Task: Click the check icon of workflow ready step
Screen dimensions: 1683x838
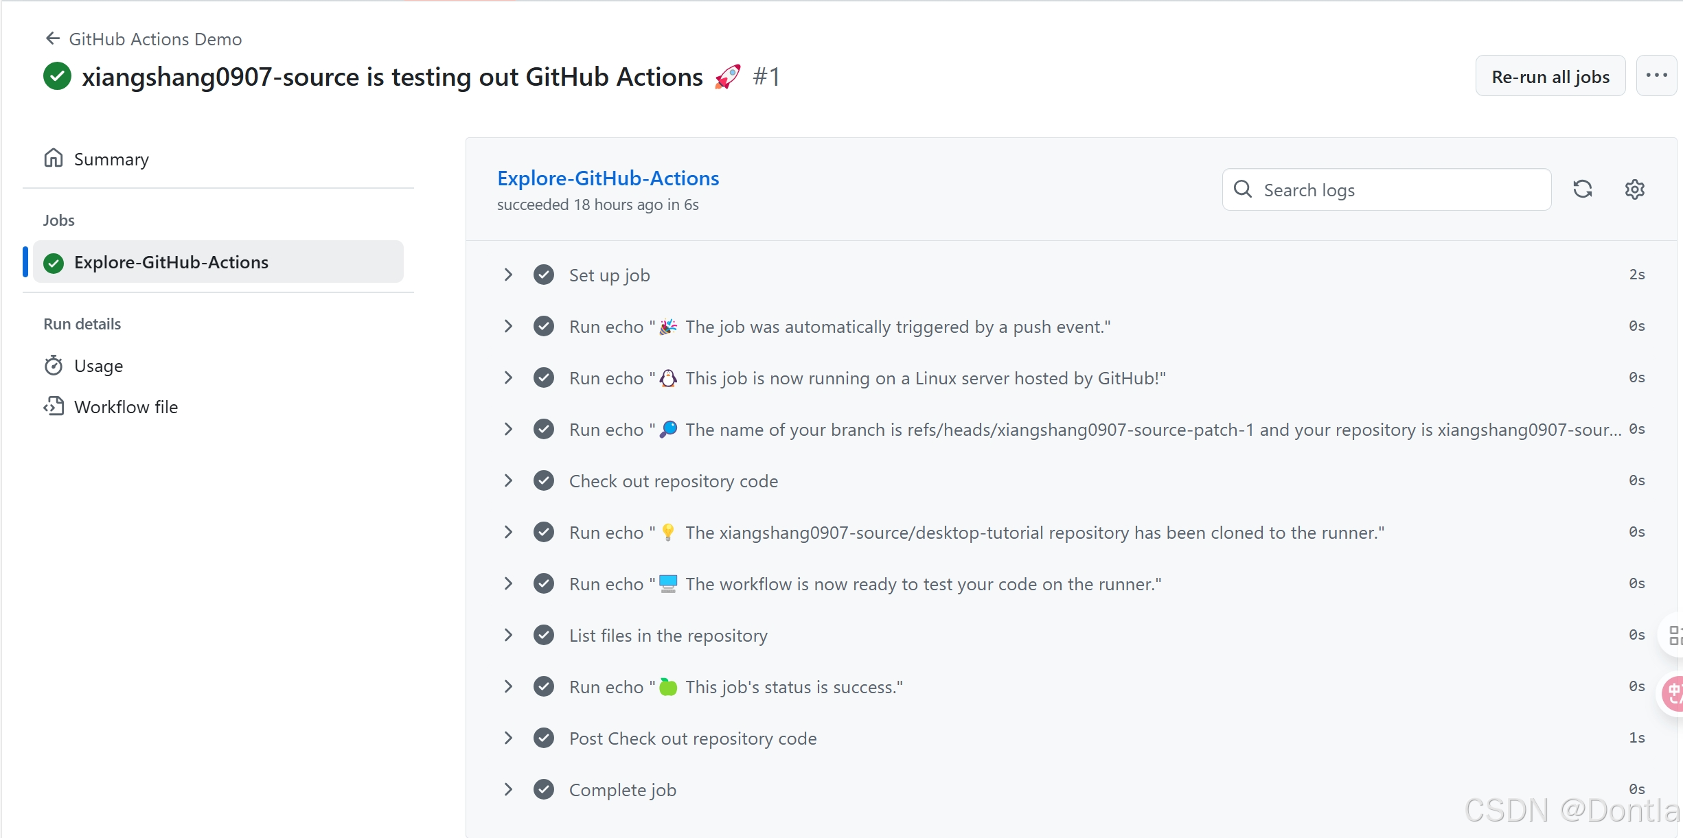Action: coord(544,583)
